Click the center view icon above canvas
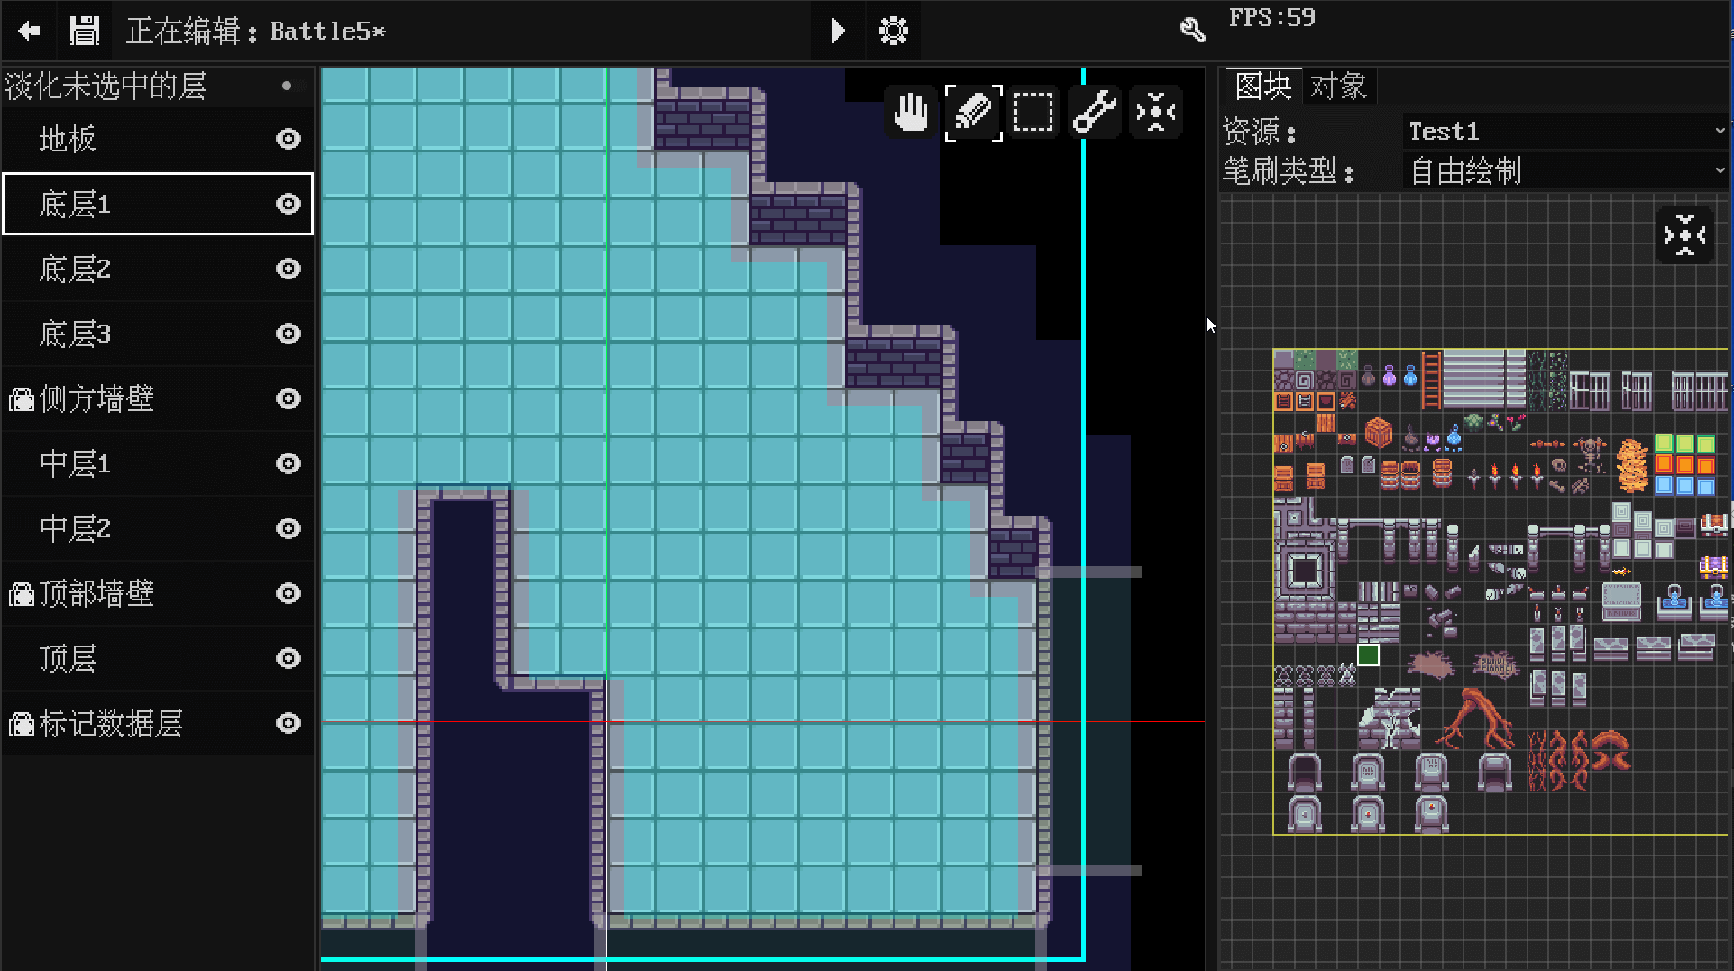 (1155, 112)
